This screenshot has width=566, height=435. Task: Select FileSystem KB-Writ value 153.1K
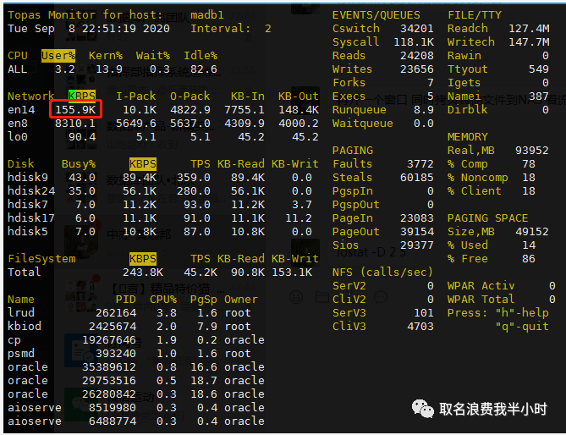pyautogui.click(x=292, y=273)
